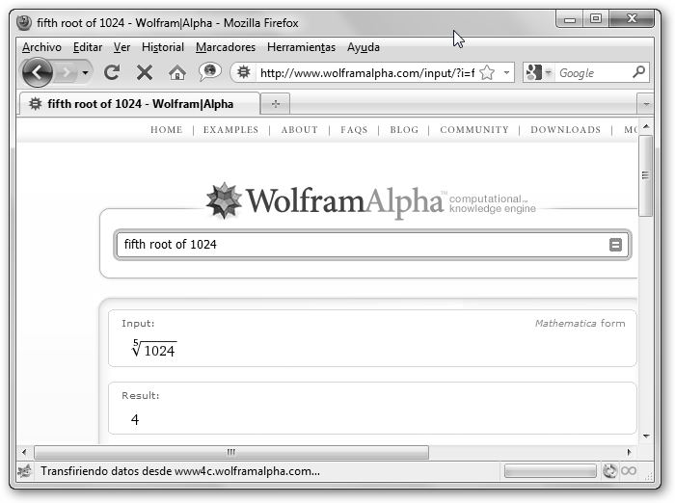Click the Reload page icon

coord(112,72)
